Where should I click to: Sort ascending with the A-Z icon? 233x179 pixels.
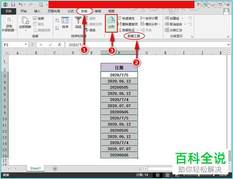pos(57,20)
